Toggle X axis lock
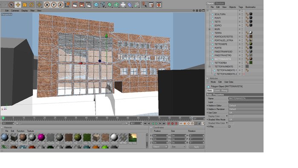 point(47,5)
